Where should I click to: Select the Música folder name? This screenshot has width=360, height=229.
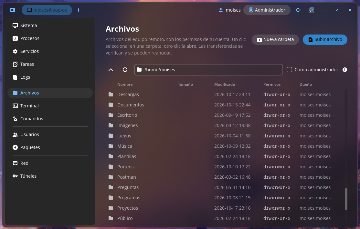(125, 146)
